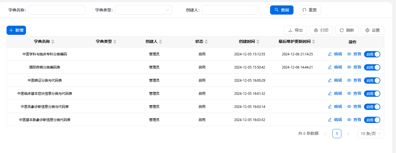The width and height of the screenshot is (396, 153).
Task: View the 中医学科与临床专科分类编码 row via 查看
Action: pyautogui.click(x=354, y=54)
